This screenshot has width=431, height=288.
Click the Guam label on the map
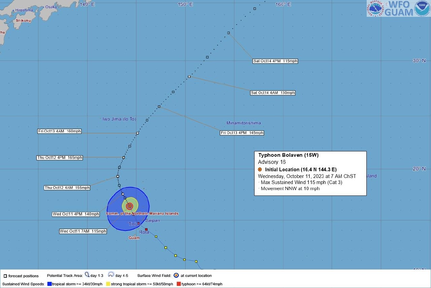134,238
